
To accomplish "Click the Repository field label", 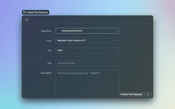I will 46,31.
